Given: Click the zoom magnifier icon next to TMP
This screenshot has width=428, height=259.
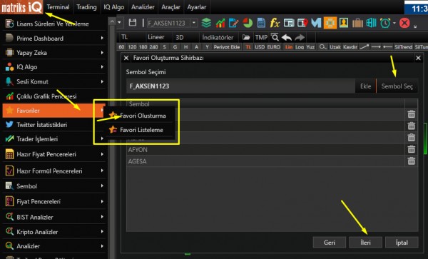Looking at the screenshot, I should click(275, 37).
